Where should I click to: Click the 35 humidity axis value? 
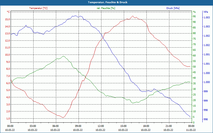[194, 84]
